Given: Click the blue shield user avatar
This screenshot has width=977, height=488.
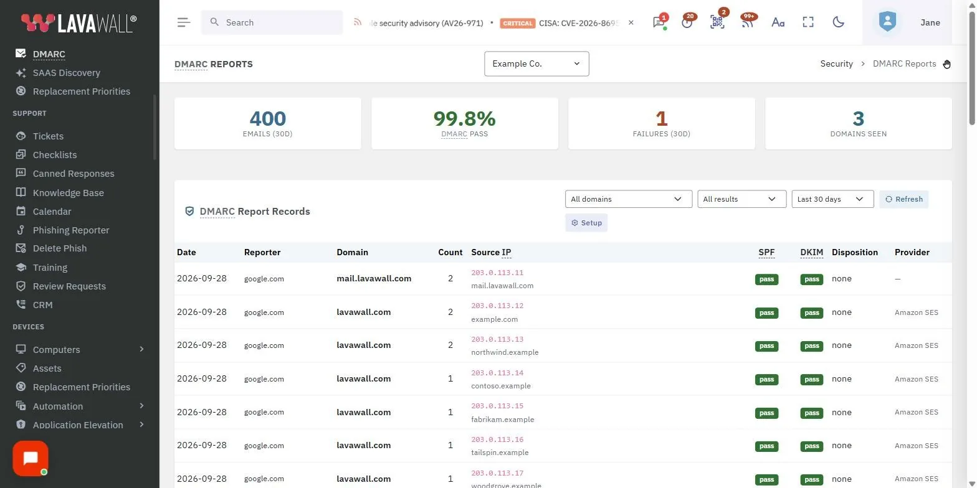Looking at the screenshot, I should [887, 22].
